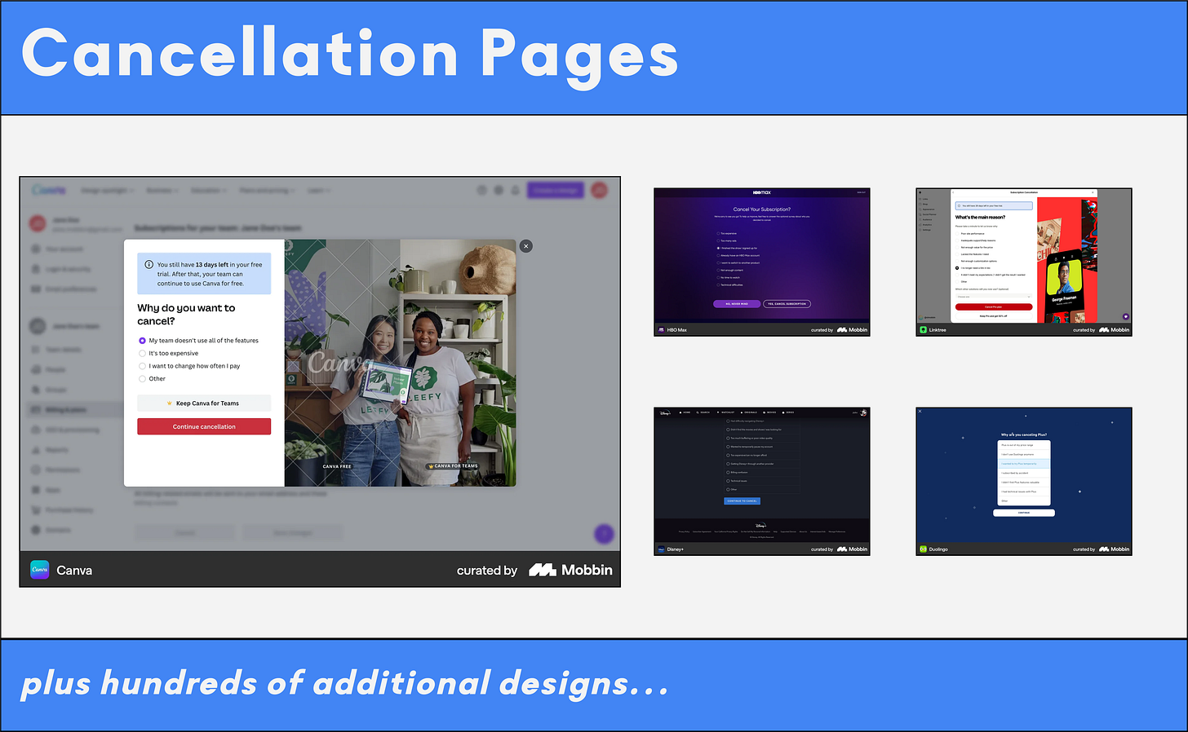Viewport: 1188px width, 732px height.
Task: Open the Linktree 'Choose one' dropdown
Action: click(994, 297)
